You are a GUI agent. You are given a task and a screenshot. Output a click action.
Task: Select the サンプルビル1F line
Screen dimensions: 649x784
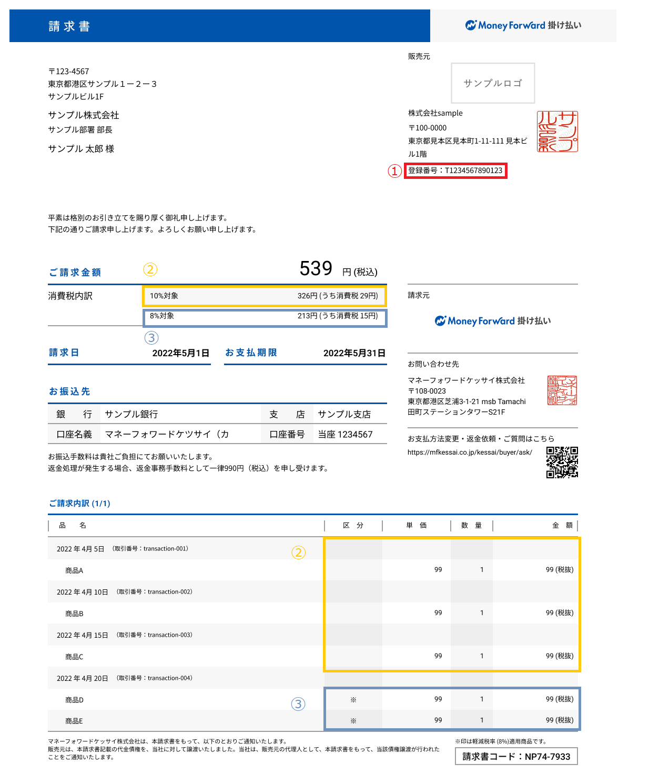click(x=76, y=97)
